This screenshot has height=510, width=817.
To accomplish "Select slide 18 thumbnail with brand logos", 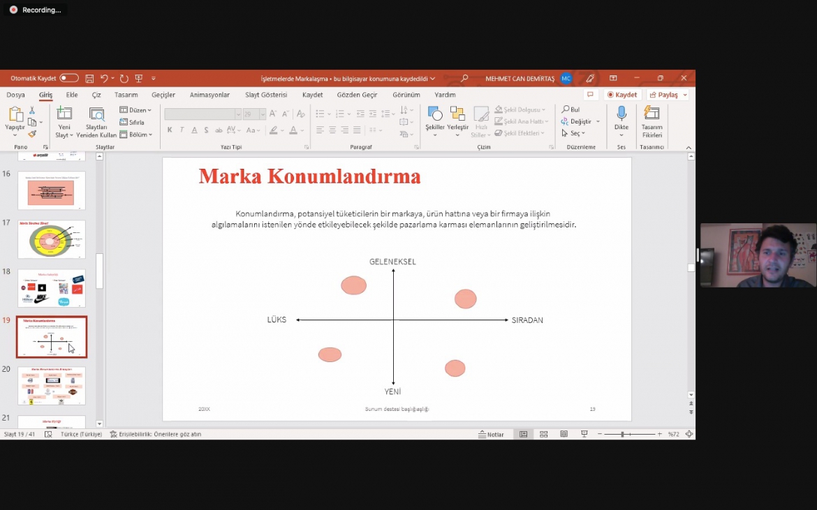I will (x=52, y=288).
